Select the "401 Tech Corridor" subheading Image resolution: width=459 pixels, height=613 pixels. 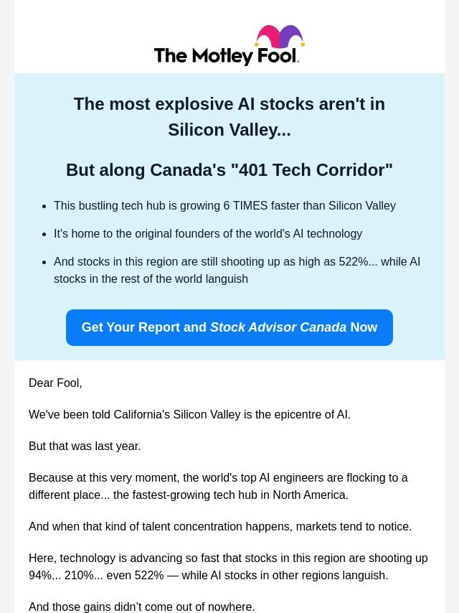(229, 170)
